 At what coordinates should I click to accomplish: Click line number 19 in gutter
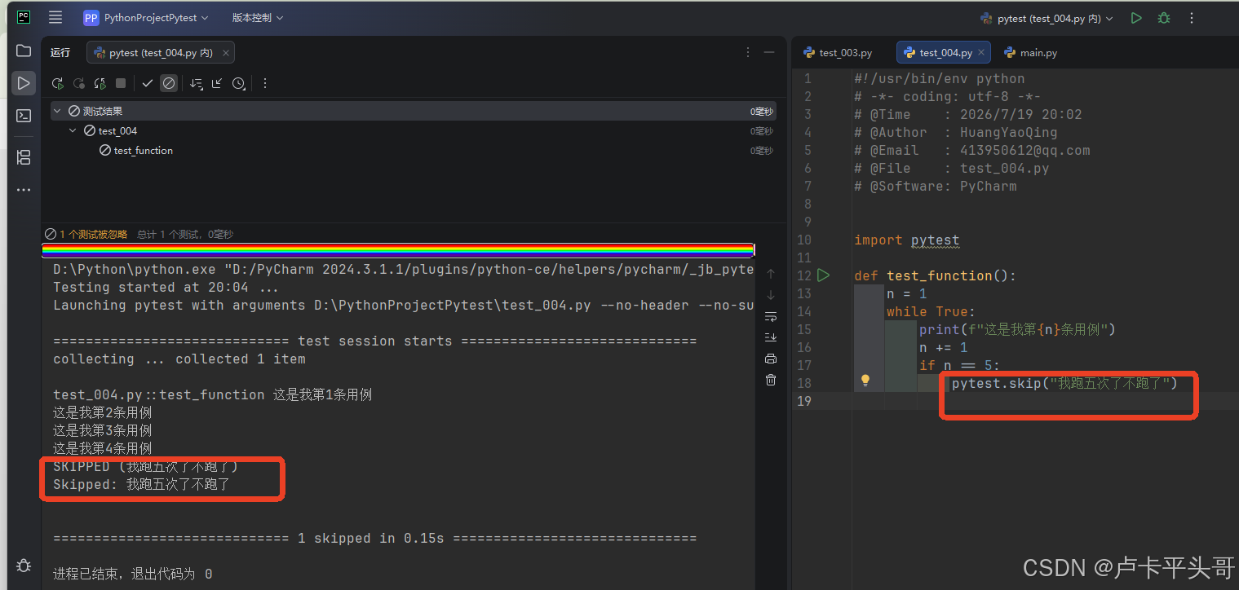click(x=804, y=401)
